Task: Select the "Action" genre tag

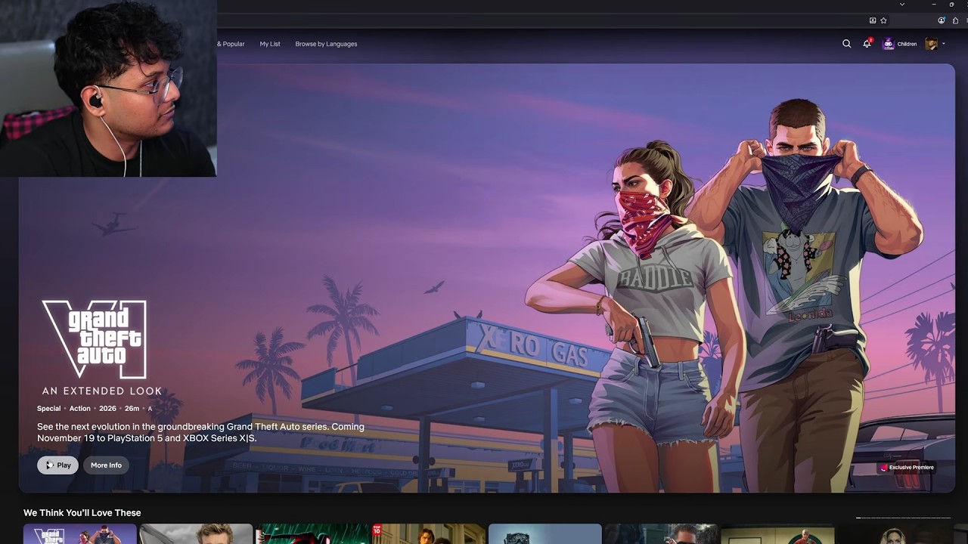Action: [80, 409]
